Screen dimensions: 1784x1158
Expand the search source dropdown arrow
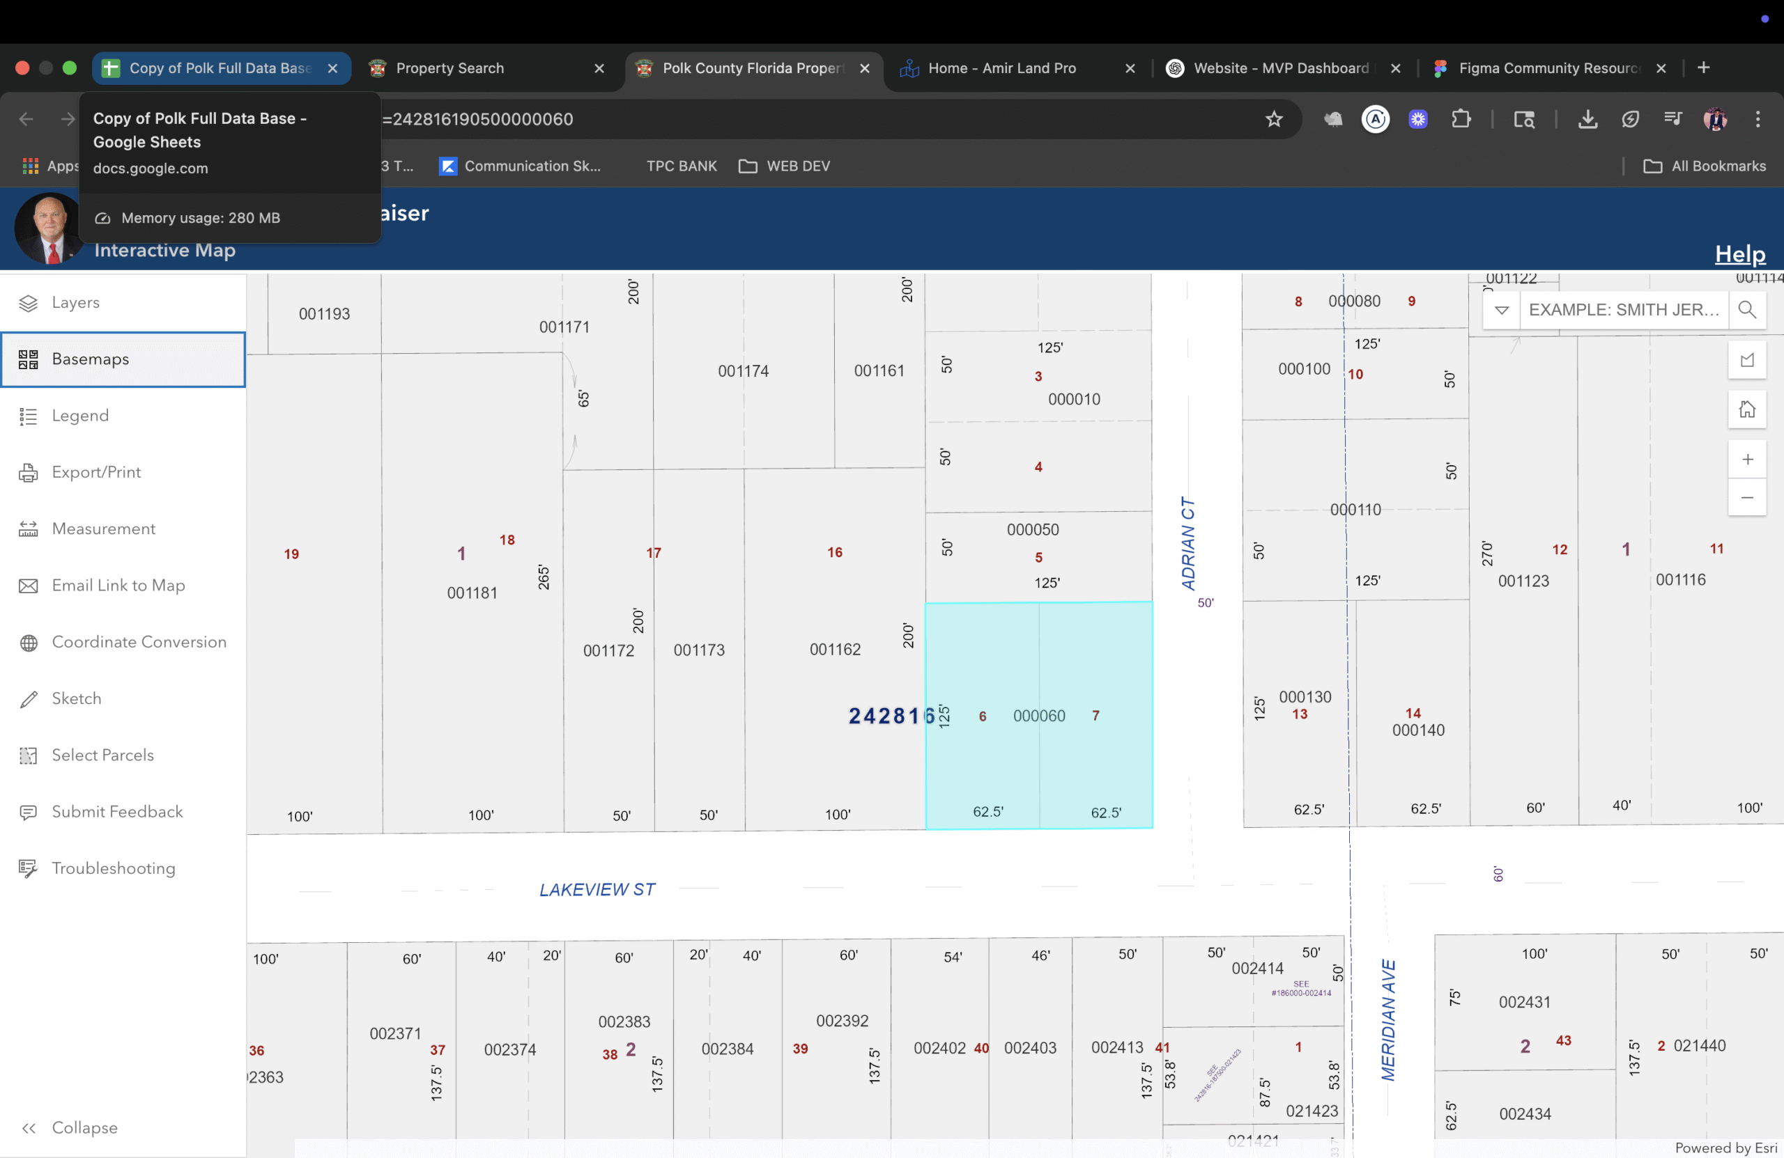pos(1501,310)
